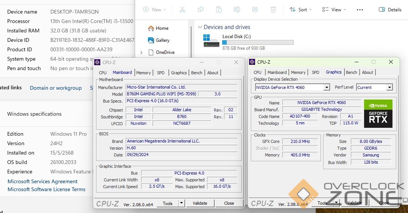Viewport: 408px width, 213px height.
Task: Click the Device ID value in Settings
Action: tap(92, 40)
